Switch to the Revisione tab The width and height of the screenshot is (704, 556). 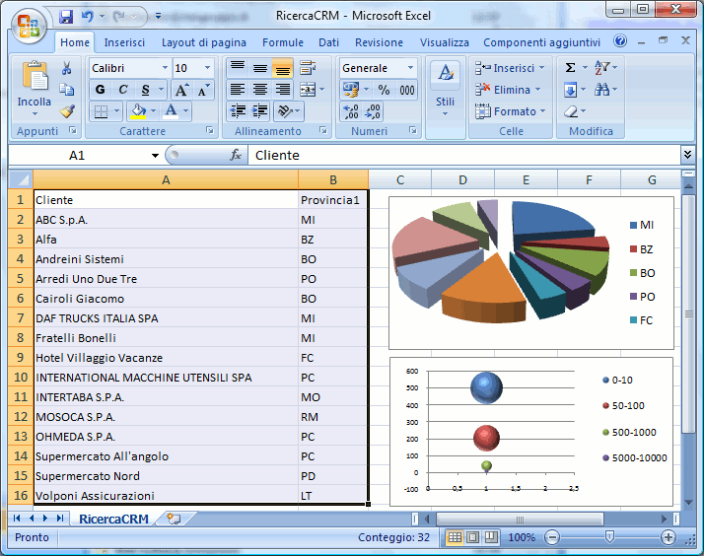coord(379,42)
